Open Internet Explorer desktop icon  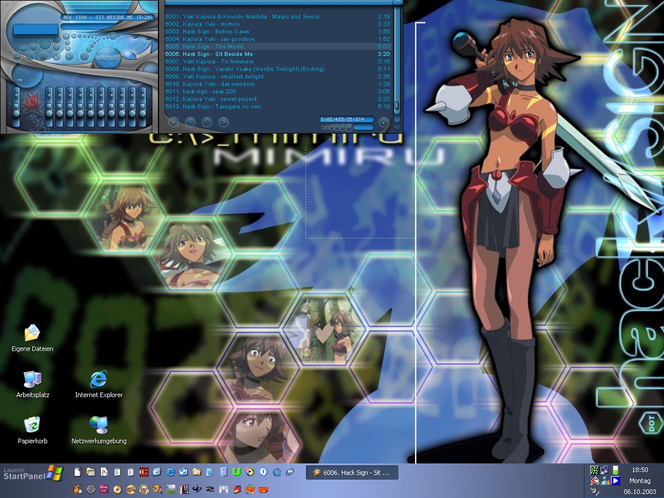[x=99, y=379]
